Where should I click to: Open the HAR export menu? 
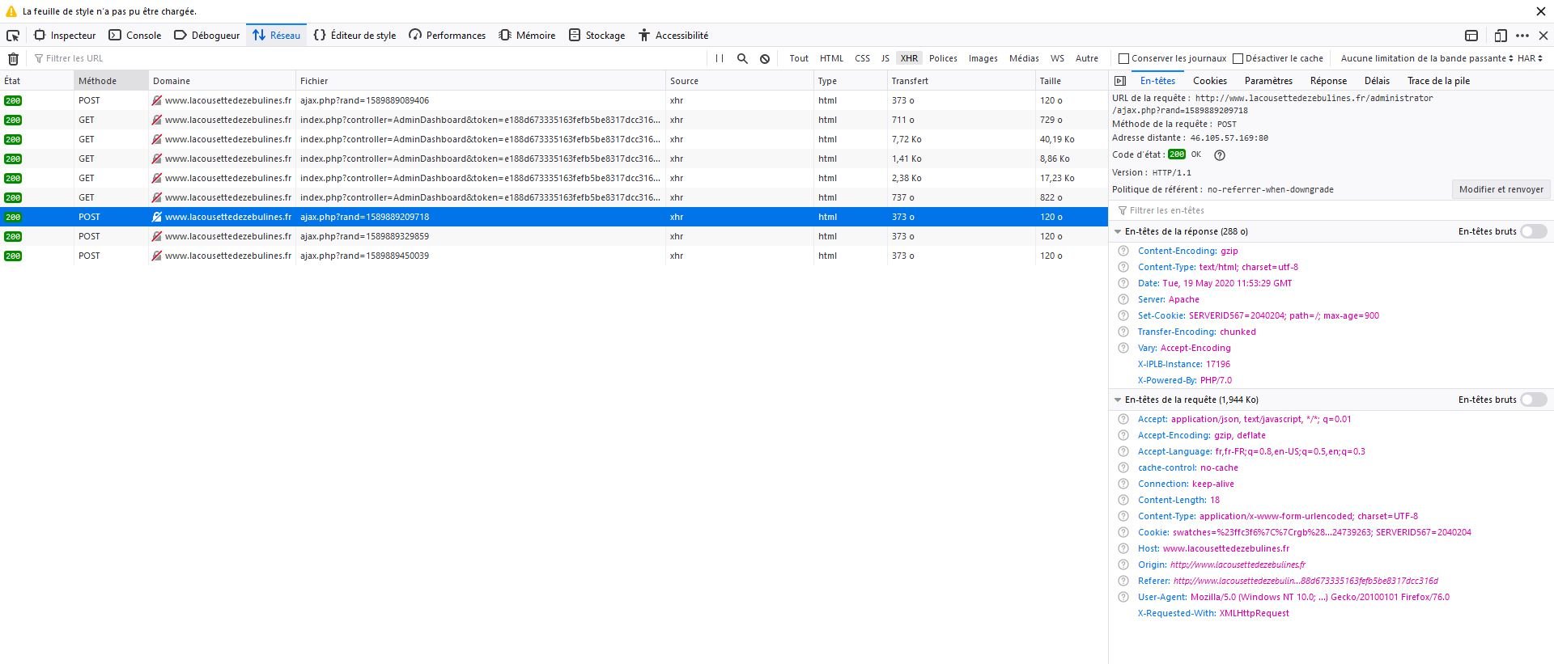pos(1530,58)
